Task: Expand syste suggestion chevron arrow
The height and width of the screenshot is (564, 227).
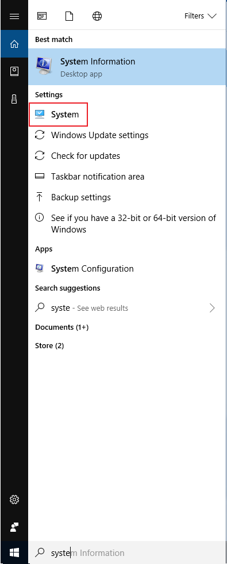Action: [212, 308]
